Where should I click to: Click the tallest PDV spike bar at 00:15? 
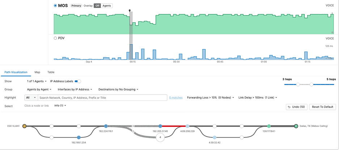coord(131,52)
